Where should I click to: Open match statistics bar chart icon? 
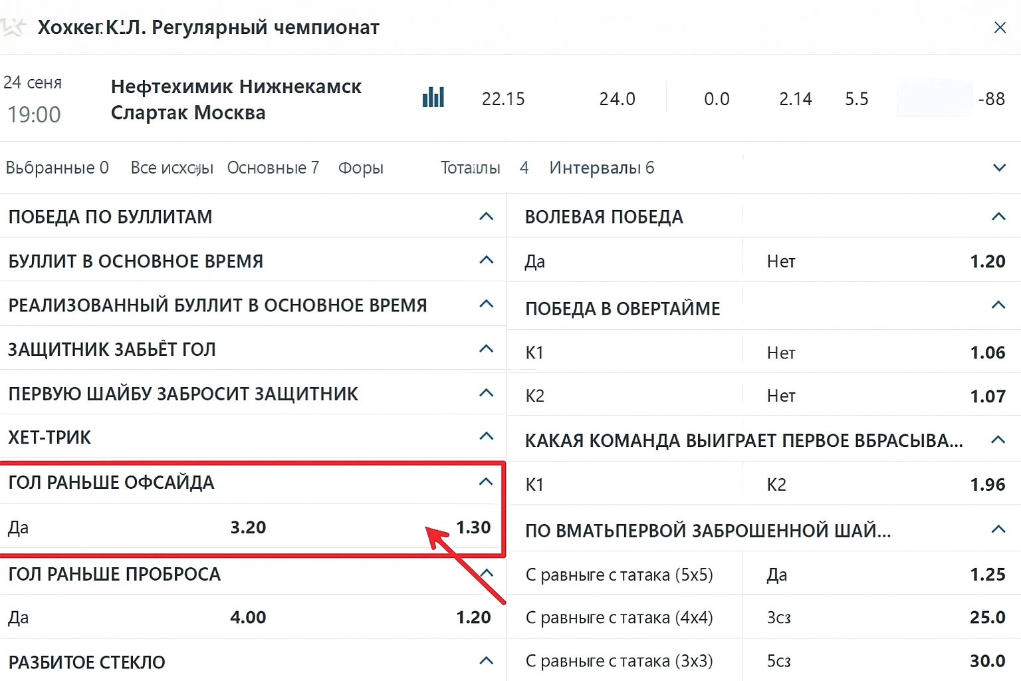point(433,98)
